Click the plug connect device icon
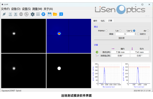The image size is (153, 99). 4,14
